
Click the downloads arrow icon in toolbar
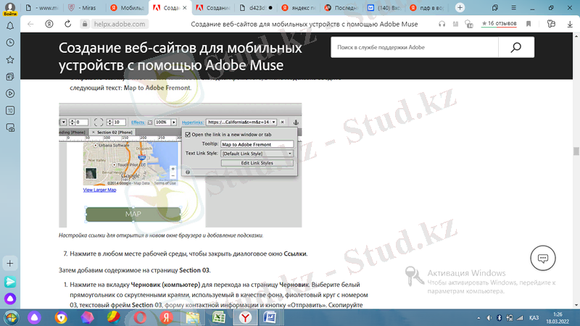coord(570,24)
